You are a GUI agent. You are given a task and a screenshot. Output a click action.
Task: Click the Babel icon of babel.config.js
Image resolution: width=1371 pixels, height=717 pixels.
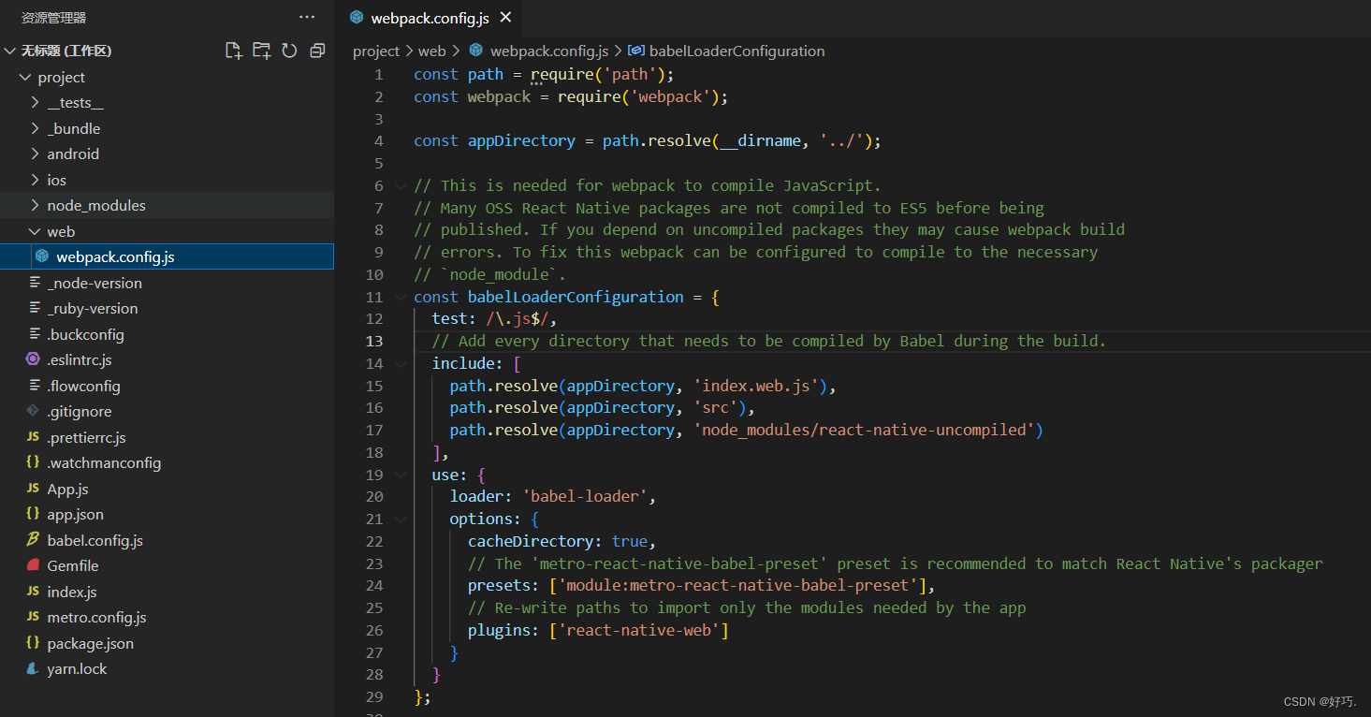33,540
